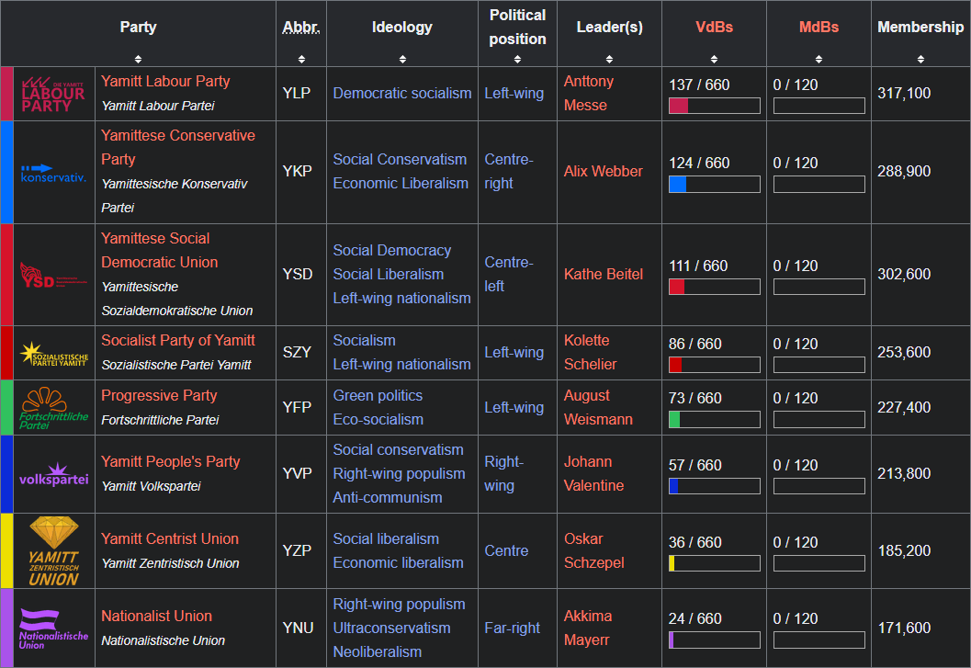Click the MdBs header link

click(819, 28)
